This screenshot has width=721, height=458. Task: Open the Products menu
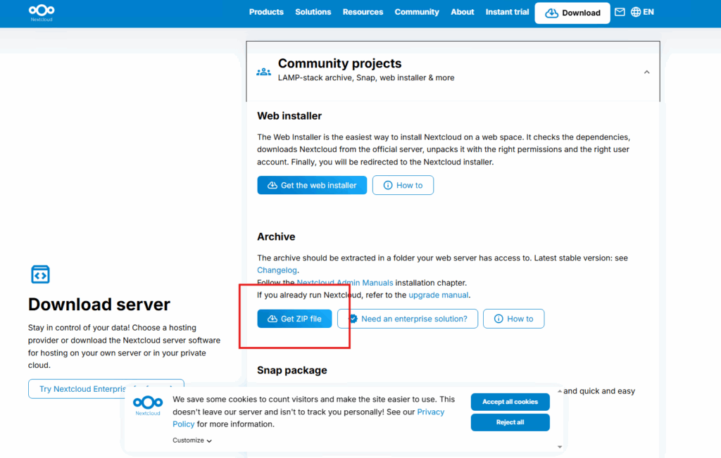(266, 12)
